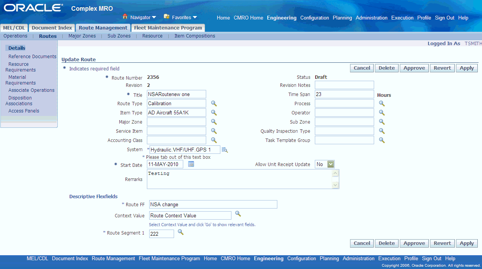
Task: Open Reference Documents in the side menu
Action: [x=33, y=57]
